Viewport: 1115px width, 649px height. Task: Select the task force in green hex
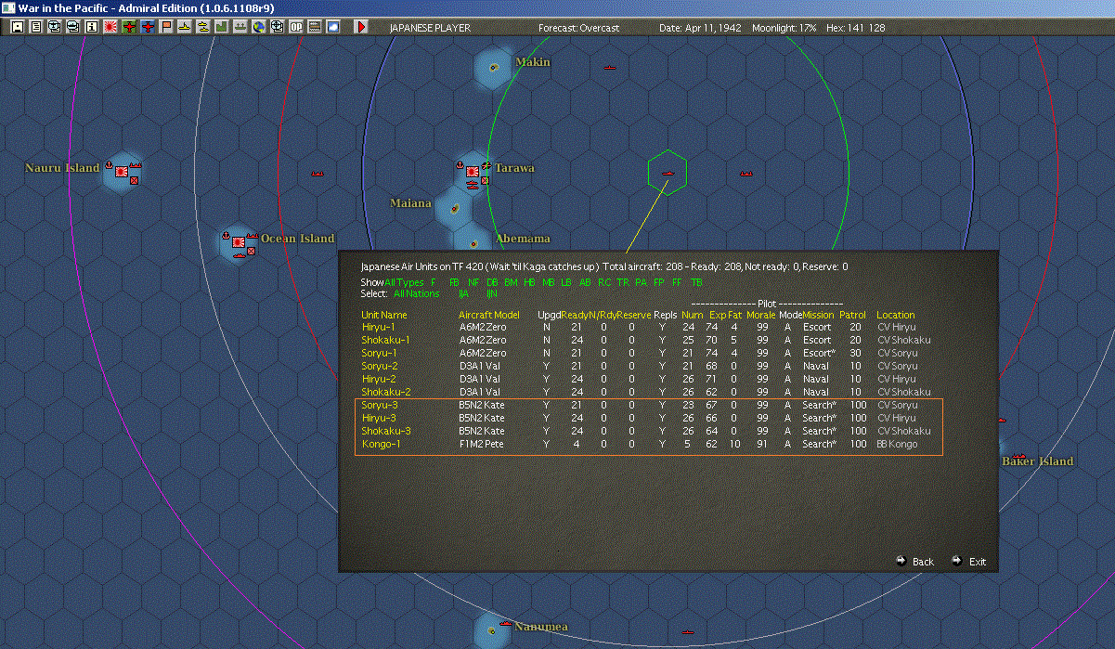click(x=668, y=173)
